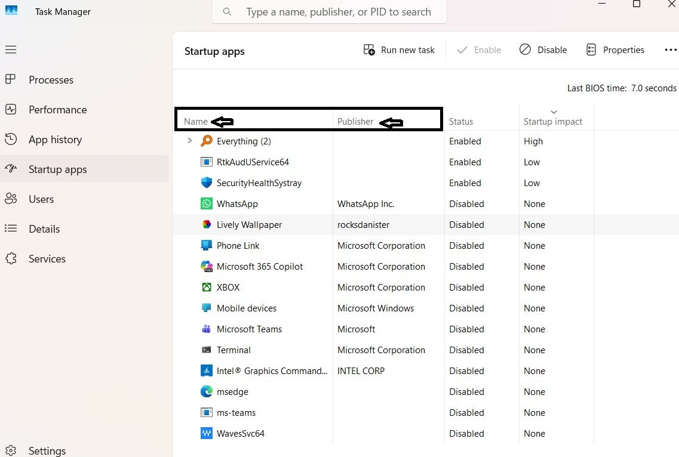Click the Phone Link icon
The width and height of the screenshot is (679, 457).
pyautogui.click(x=207, y=245)
